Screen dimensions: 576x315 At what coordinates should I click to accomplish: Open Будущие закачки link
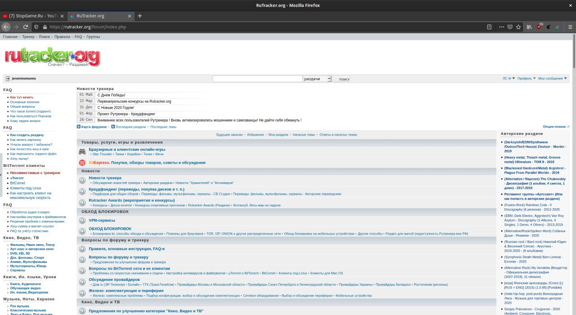229,135
